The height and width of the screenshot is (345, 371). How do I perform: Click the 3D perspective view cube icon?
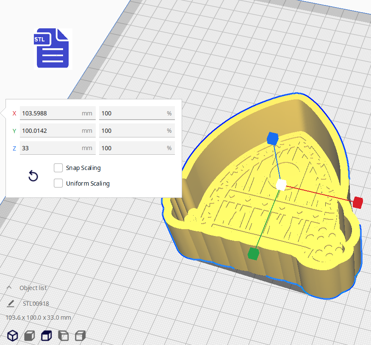coord(13,336)
